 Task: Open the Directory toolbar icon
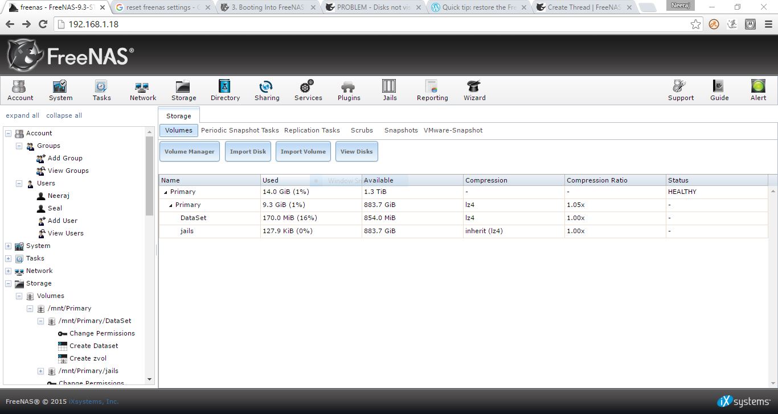click(225, 90)
